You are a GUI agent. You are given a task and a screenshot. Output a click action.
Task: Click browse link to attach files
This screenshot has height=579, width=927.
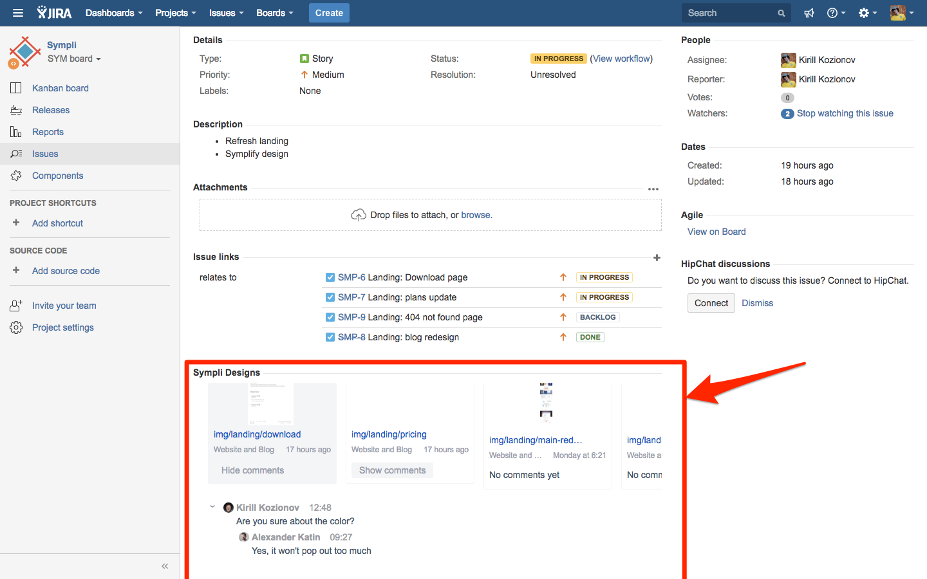[x=476, y=215]
